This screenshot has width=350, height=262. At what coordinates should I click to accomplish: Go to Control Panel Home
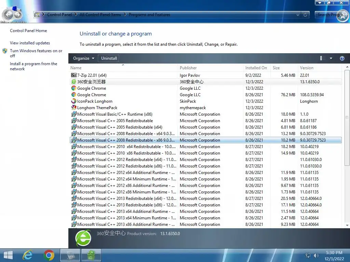click(x=28, y=31)
